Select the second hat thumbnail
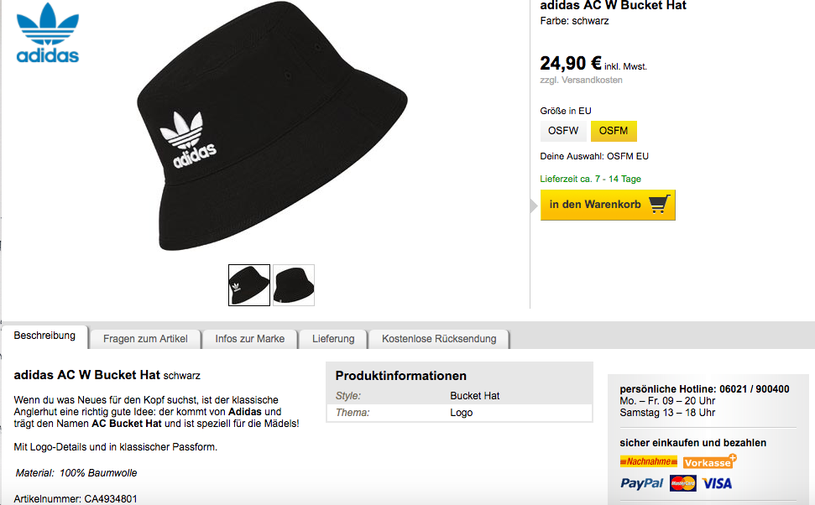This screenshot has height=505, width=815. point(294,285)
